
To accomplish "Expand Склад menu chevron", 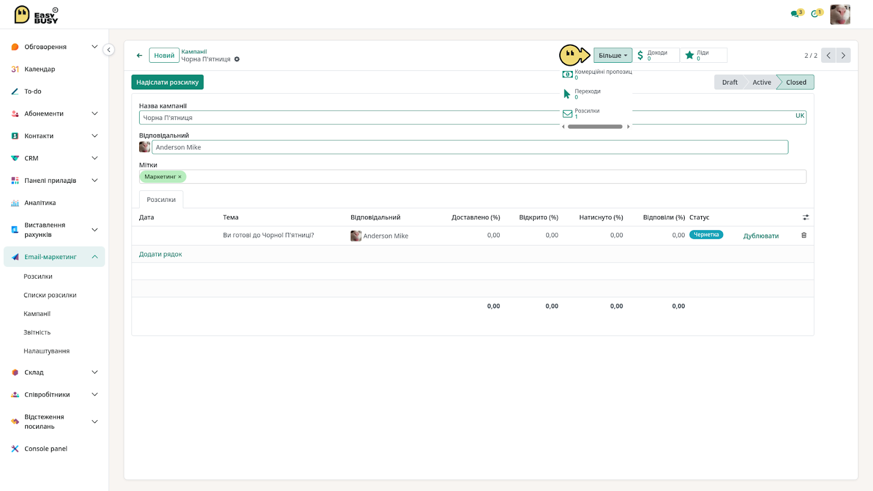I will (x=94, y=372).
